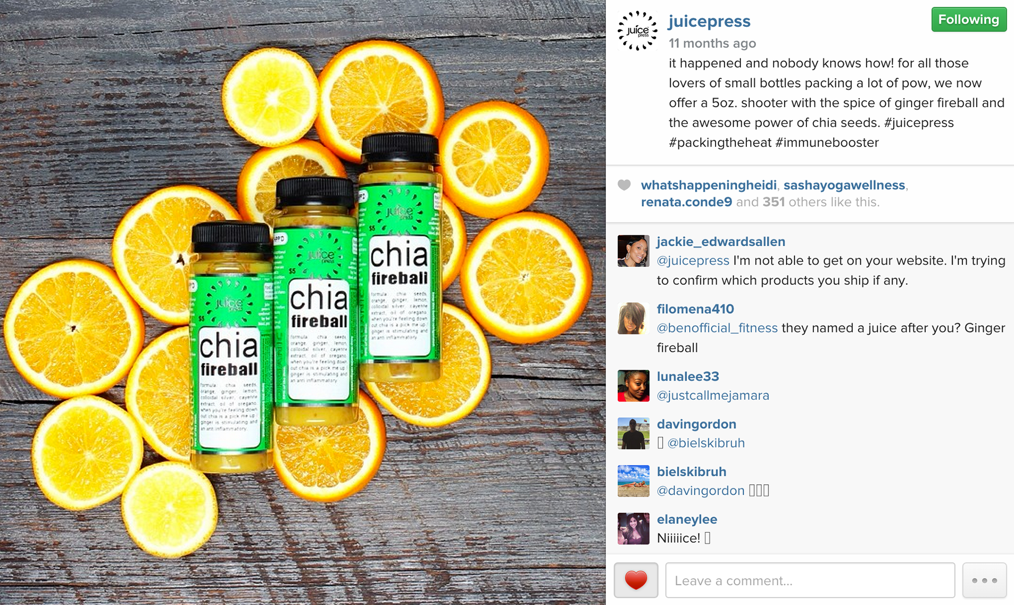This screenshot has height=605, width=1014.
Task: Click renata.conde9 in the likes list
Action: coord(687,202)
